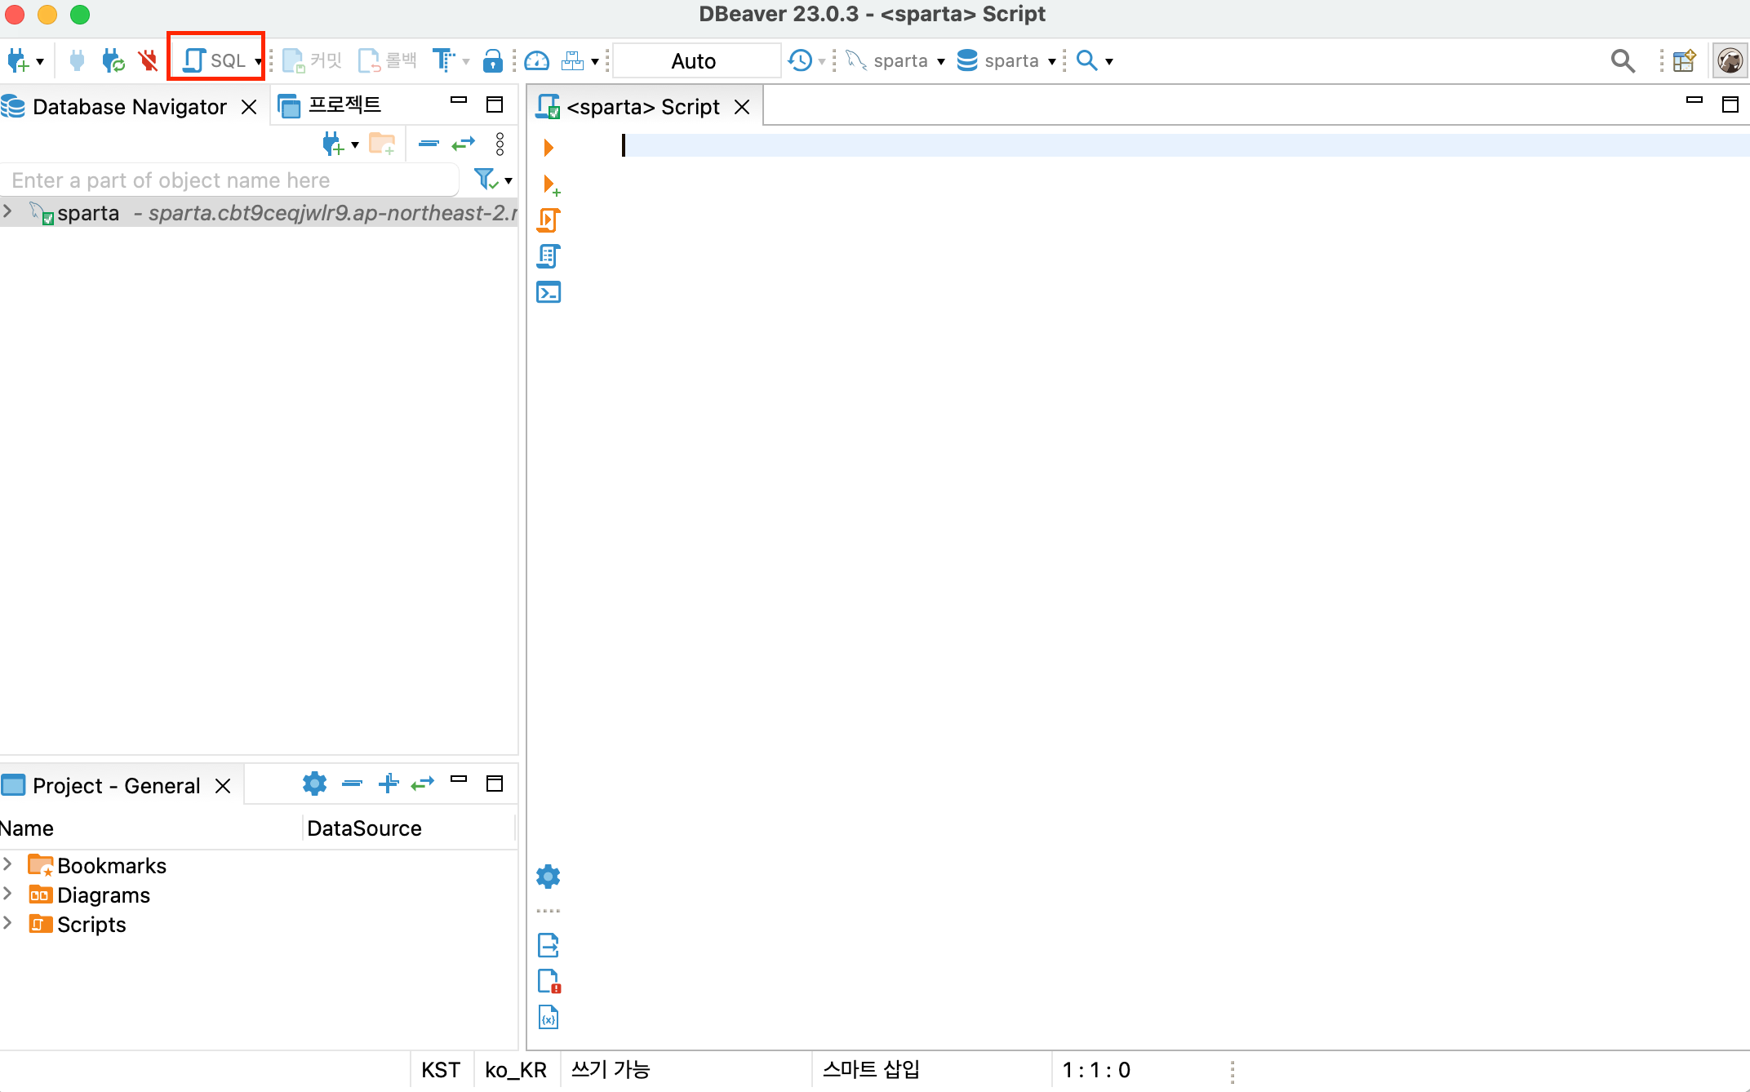
Task: Click the Execute script icon
Action: tap(549, 220)
